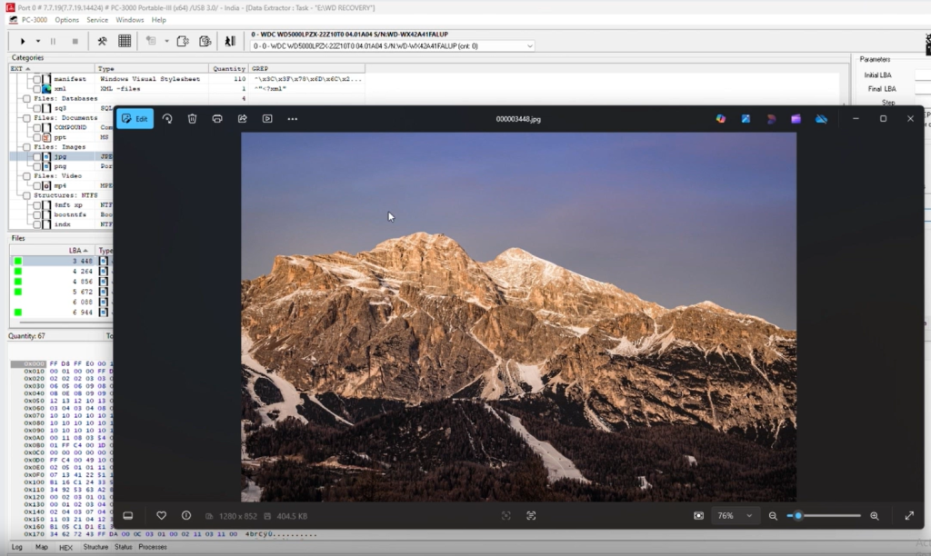
Task: Enter fullscreen using the expand arrows icon
Action: click(909, 515)
